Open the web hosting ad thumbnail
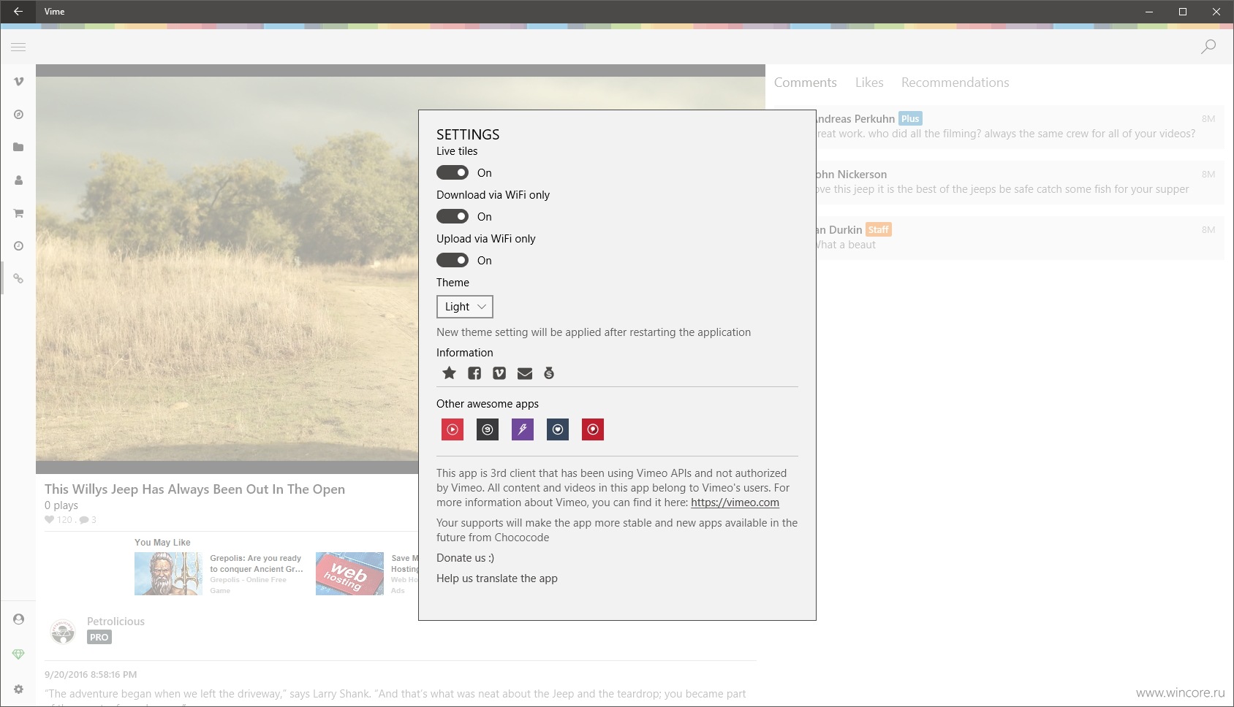 pyautogui.click(x=349, y=573)
